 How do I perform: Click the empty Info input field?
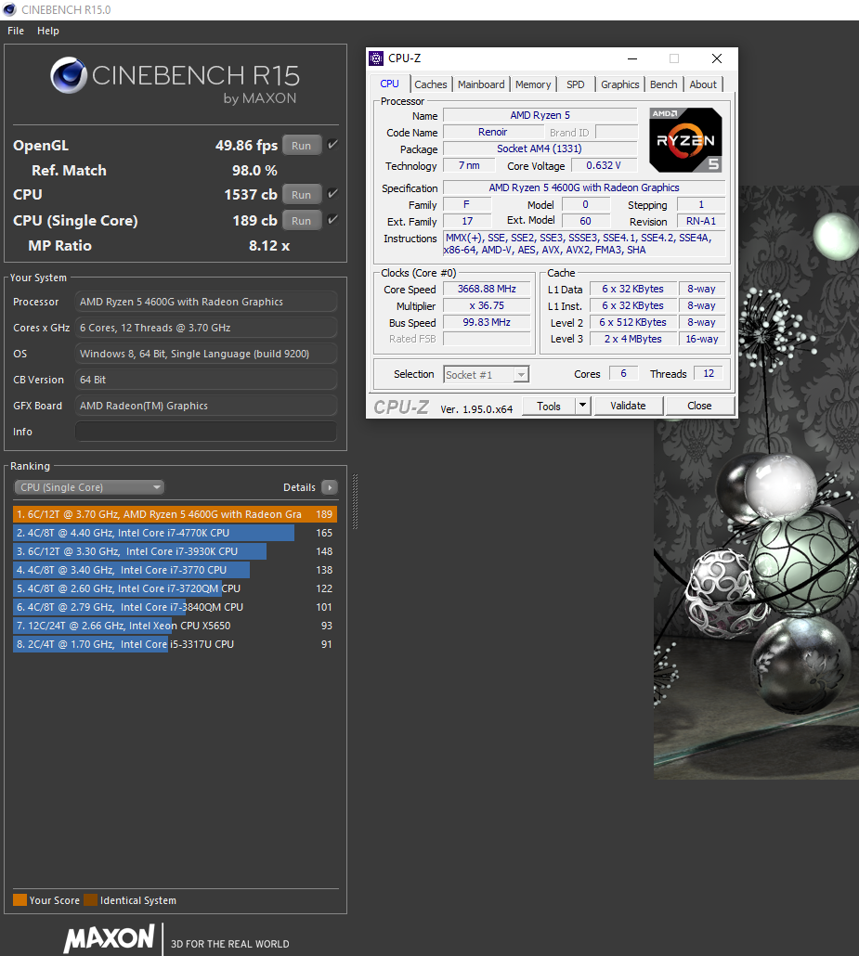206,432
